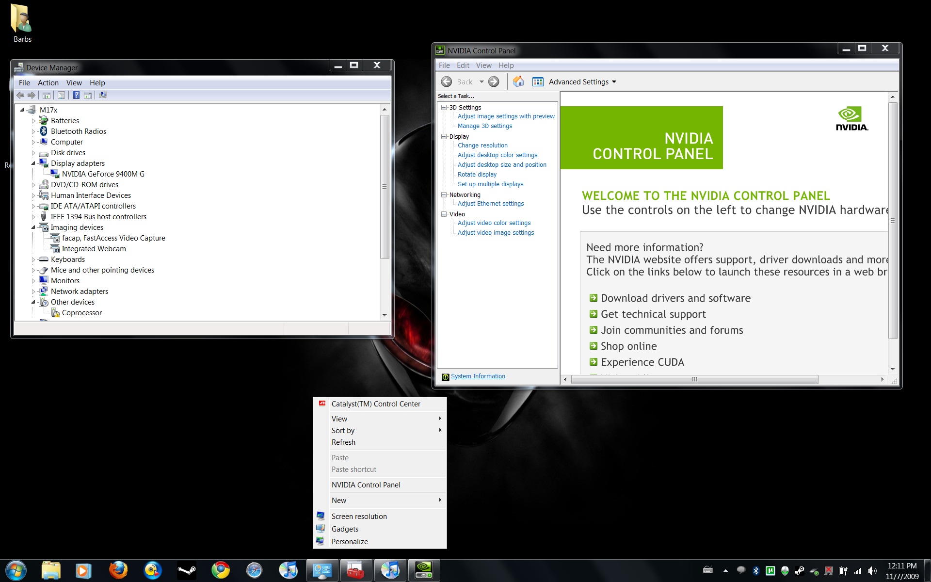Switch to NVIDIA Control Panel taskbar button
931x582 pixels.
(x=424, y=570)
